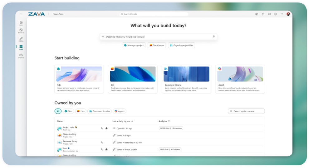Sort by 'Last activity by you' column
Screen dimensions: 309x168
pyautogui.click(x=123, y=121)
